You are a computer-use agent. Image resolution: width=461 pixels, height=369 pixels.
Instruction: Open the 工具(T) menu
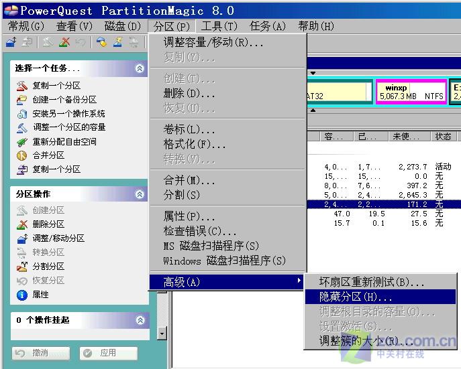click(219, 26)
